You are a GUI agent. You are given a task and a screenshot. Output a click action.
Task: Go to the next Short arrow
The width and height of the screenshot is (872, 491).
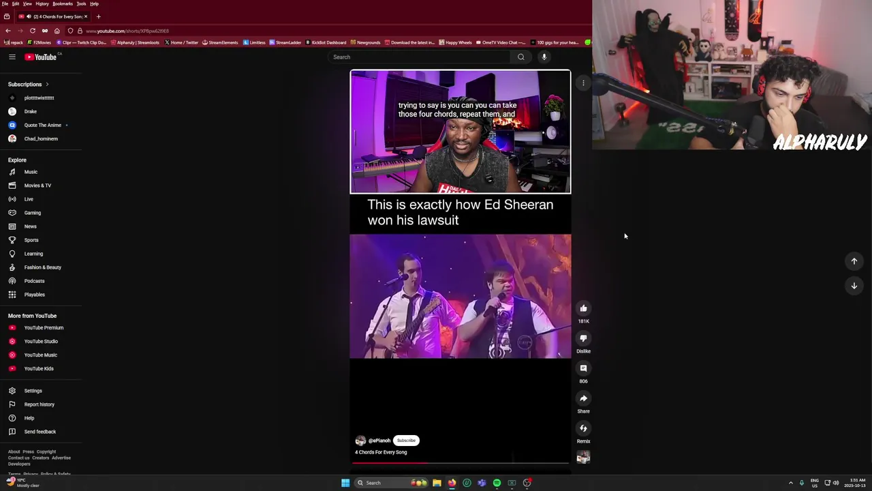(x=854, y=286)
